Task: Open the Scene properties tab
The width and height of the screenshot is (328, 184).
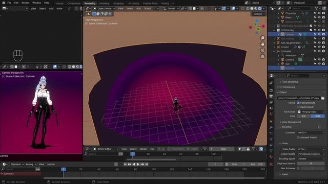Action: (271, 108)
